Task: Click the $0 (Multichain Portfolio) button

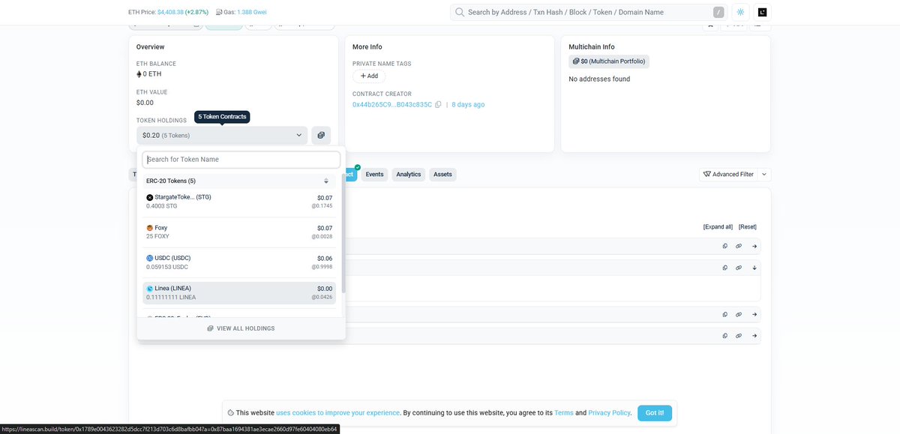Action: pos(609,61)
